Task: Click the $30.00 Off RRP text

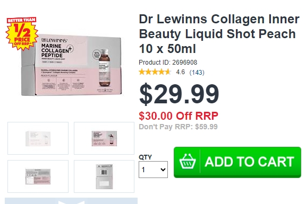Action: [178, 116]
